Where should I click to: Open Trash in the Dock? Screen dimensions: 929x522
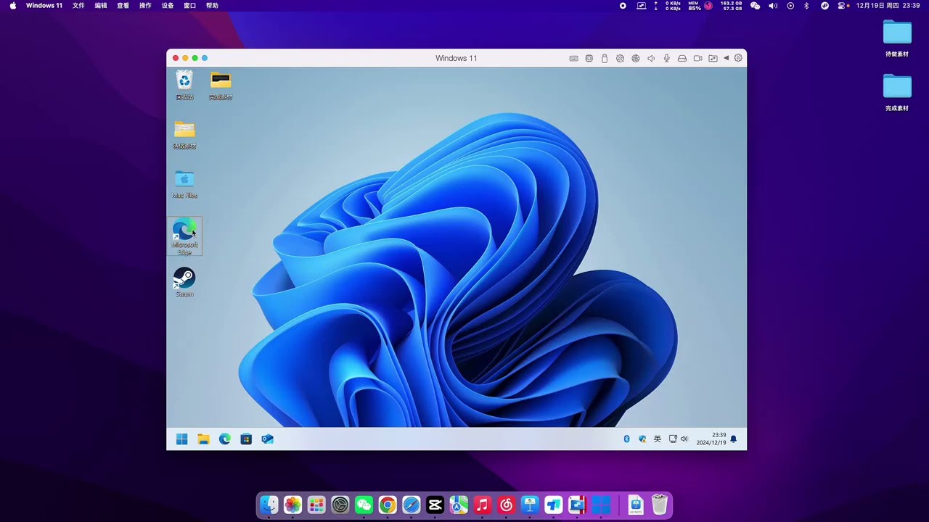click(x=659, y=505)
